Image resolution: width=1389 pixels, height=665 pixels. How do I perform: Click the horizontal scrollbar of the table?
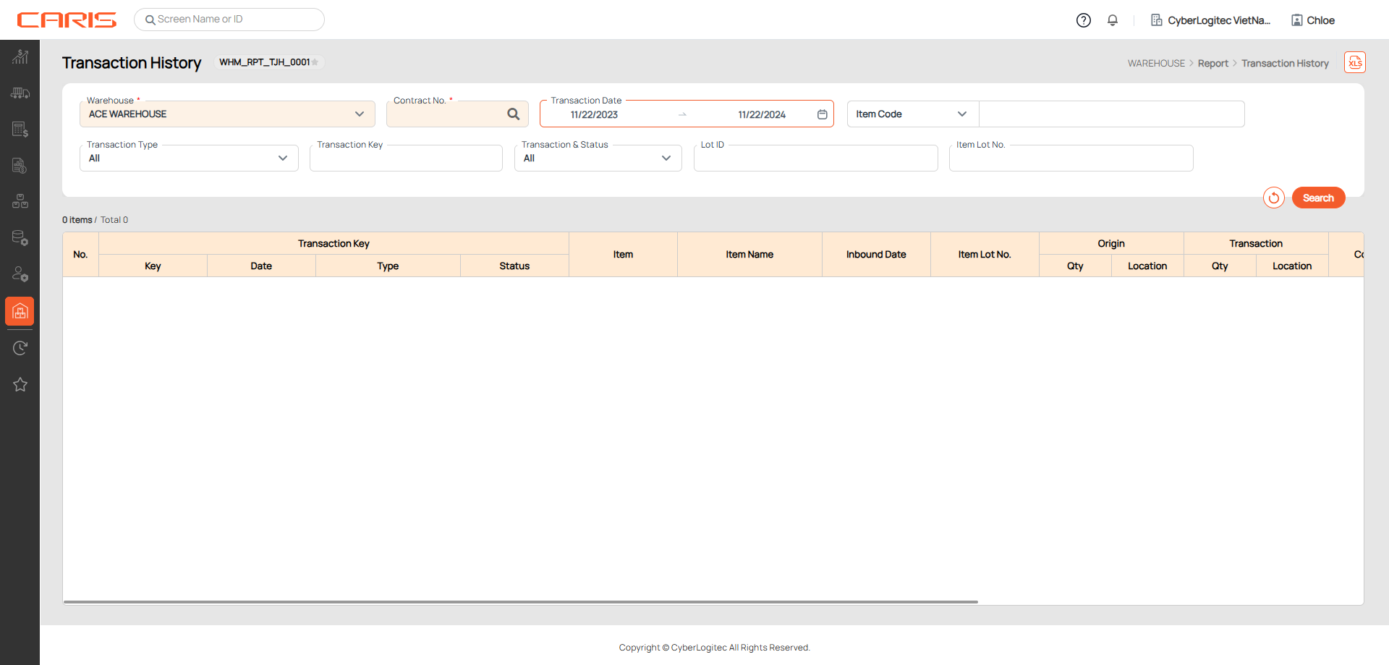point(520,601)
